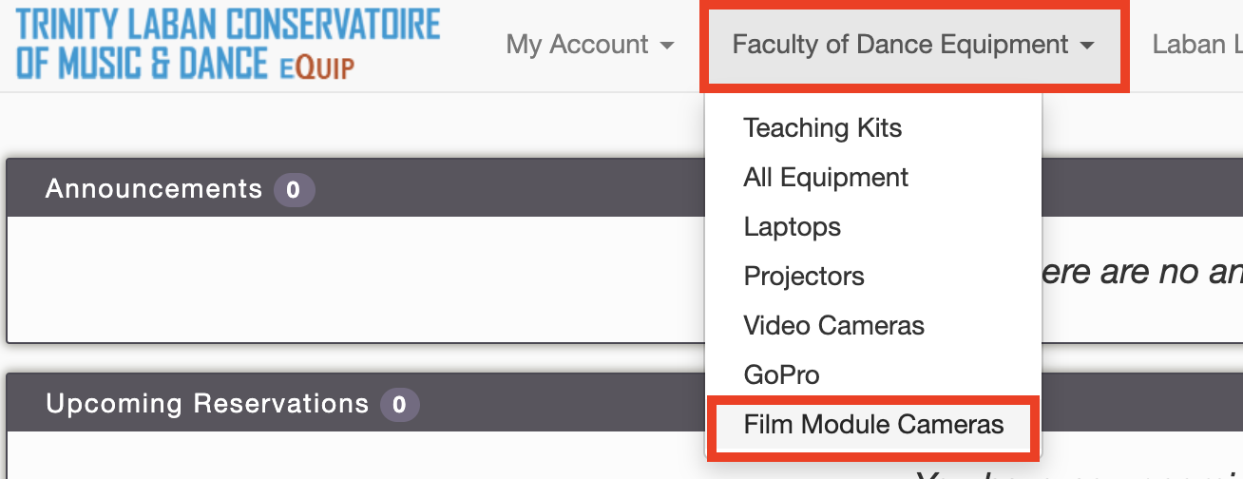Click the Upcoming Reservations count badge
1243x479 pixels.
(x=399, y=405)
